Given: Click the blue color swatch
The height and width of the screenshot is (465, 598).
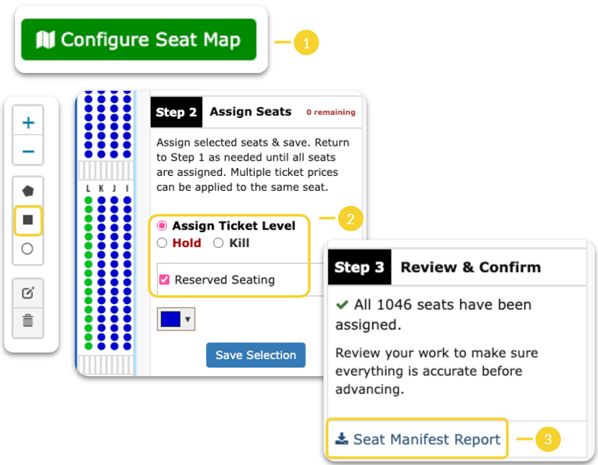Looking at the screenshot, I should click(x=170, y=319).
